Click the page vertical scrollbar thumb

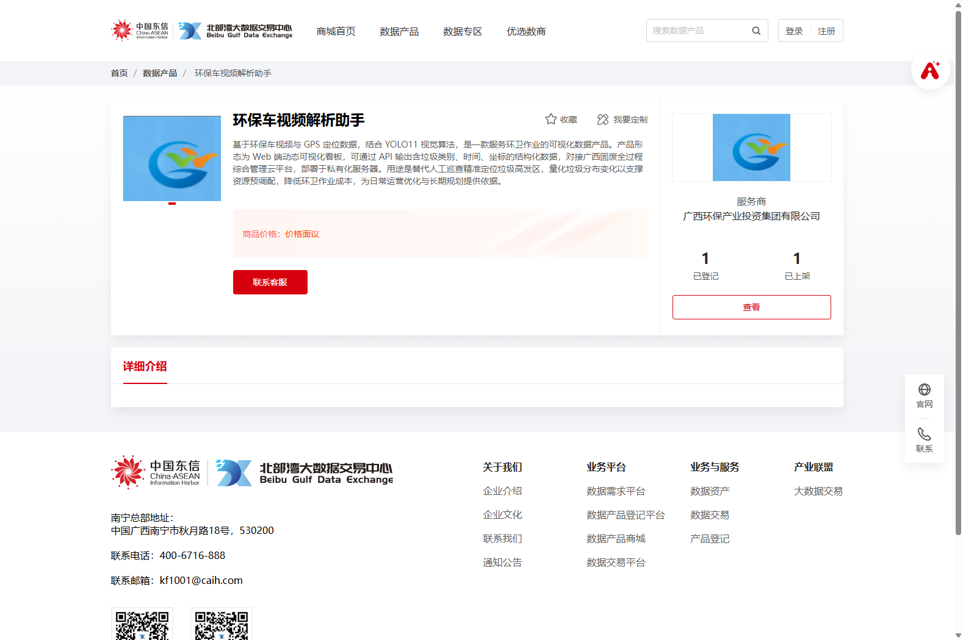click(x=958, y=272)
